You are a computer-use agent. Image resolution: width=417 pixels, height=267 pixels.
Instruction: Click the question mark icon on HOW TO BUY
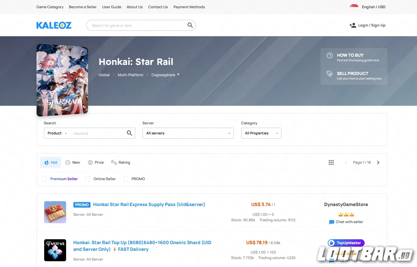click(329, 55)
